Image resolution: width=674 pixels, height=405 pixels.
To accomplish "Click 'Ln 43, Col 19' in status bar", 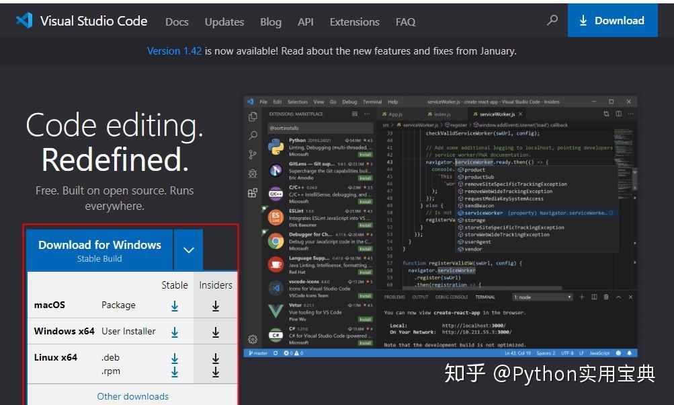I will pyautogui.click(x=517, y=353).
